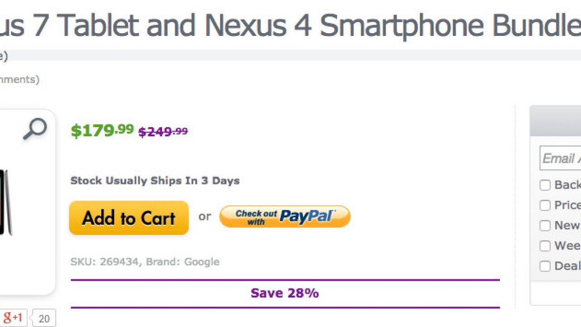This screenshot has height=327, width=581.
Task: Select the checkbox beside the "Deal" label
Action: [545, 266]
